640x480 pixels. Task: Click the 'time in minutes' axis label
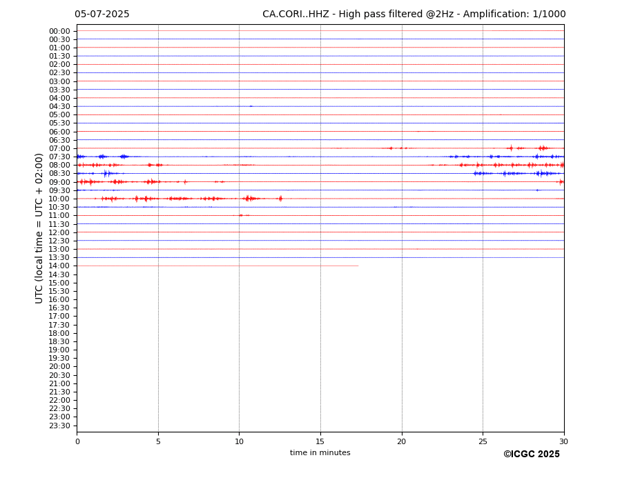(320, 452)
